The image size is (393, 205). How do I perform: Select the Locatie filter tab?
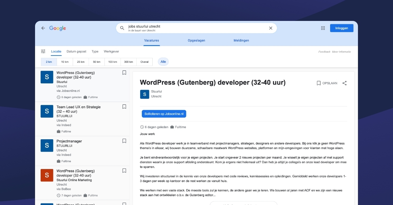(56, 51)
